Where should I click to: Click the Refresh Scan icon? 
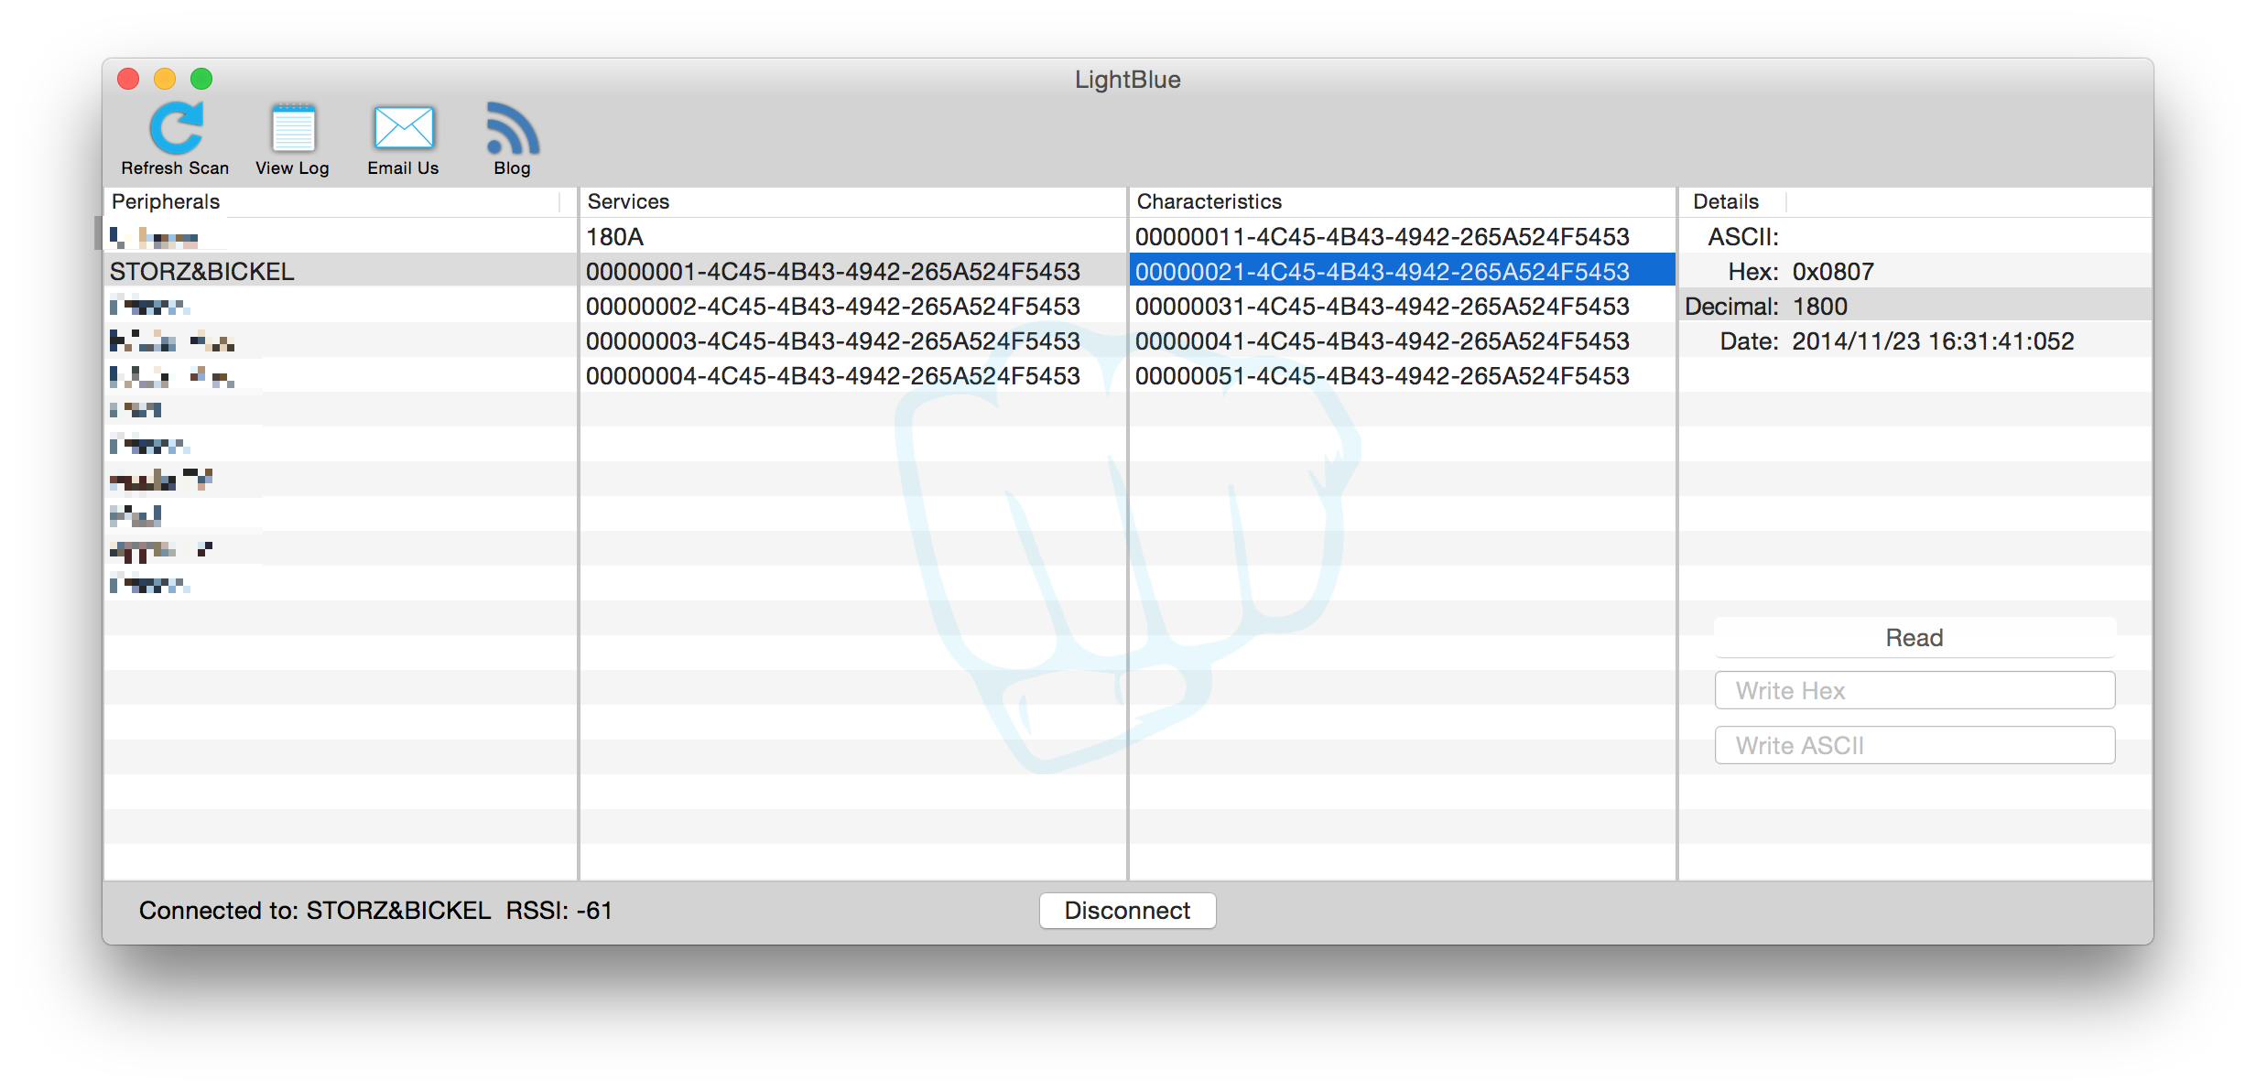click(x=175, y=129)
